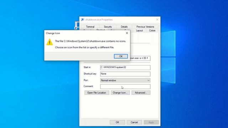Switch to the Previous Versions tab
The width and height of the screenshot is (228, 128).
(145, 27)
